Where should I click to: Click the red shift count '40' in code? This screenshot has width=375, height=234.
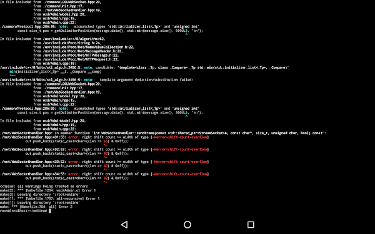coord(106,166)
